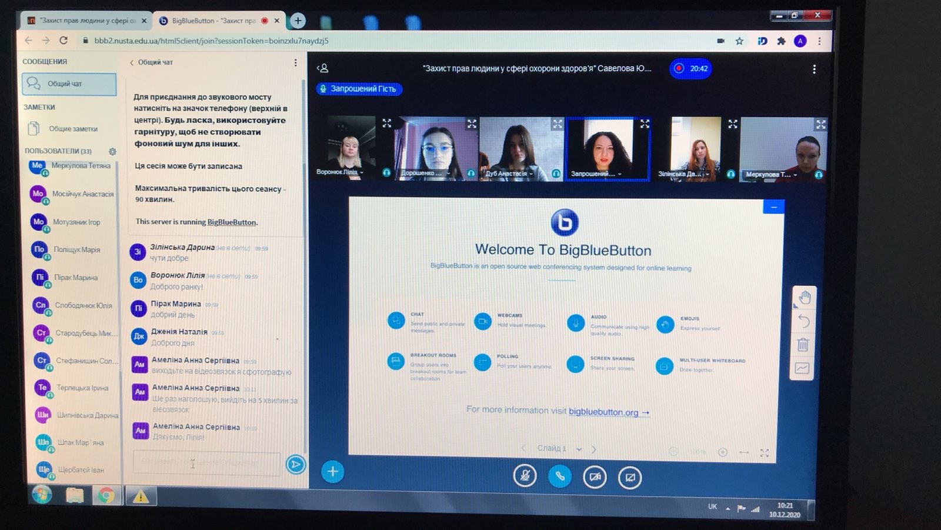Select user Мосійчук Анастасія
The width and height of the screenshot is (941, 530).
72,194
